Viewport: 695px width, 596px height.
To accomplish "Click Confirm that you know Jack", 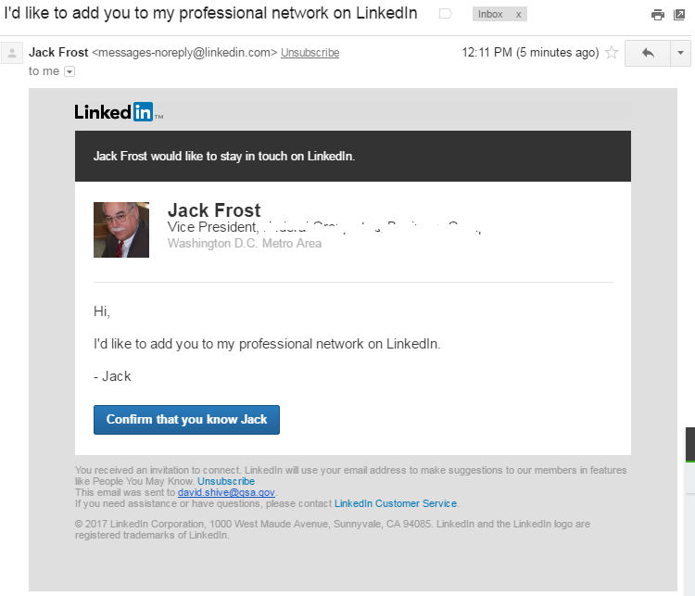I will point(186,420).
